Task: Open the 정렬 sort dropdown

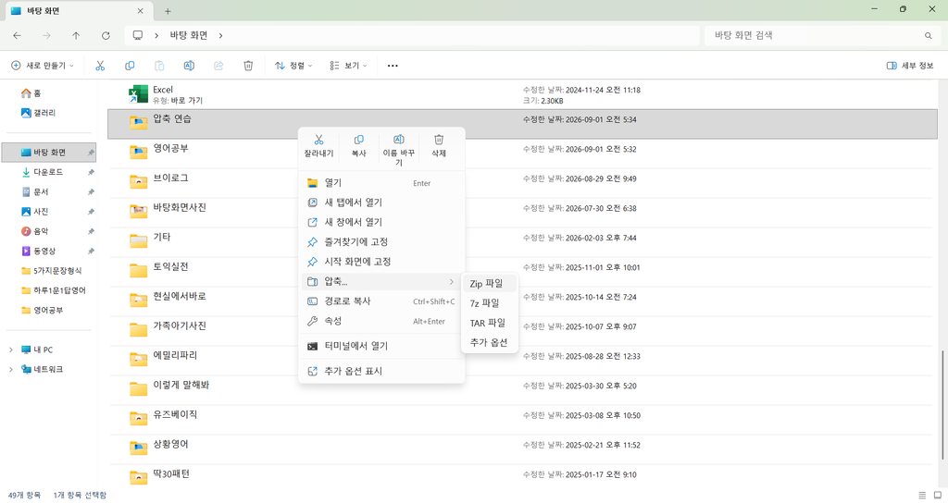Action: 293,66
